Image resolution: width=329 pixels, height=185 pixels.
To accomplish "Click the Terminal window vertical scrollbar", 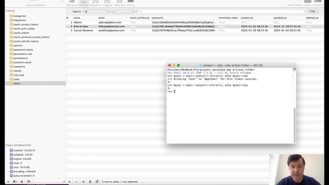I will [295, 125].
